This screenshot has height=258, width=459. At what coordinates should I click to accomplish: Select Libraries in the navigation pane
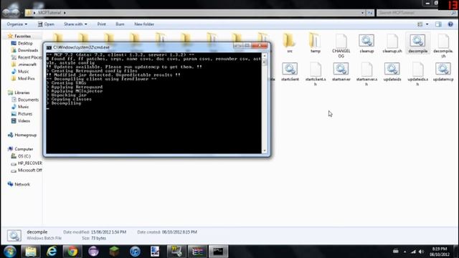pos(19,92)
